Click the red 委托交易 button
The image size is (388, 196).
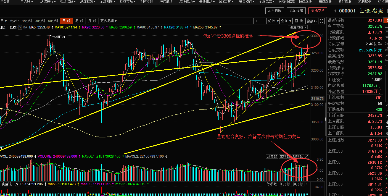pos(318,11)
